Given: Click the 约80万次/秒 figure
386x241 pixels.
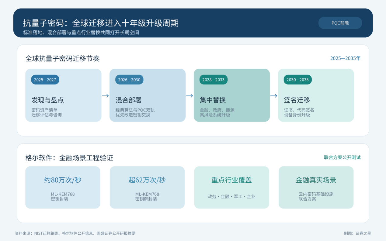Looking at the screenshot, I should pyautogui.click(x=63, y=180).
